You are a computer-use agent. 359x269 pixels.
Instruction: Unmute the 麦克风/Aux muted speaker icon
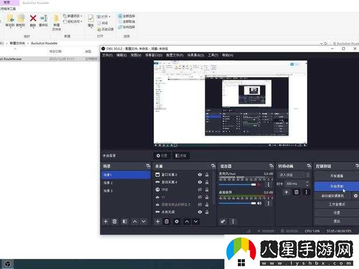pos(259,185)
